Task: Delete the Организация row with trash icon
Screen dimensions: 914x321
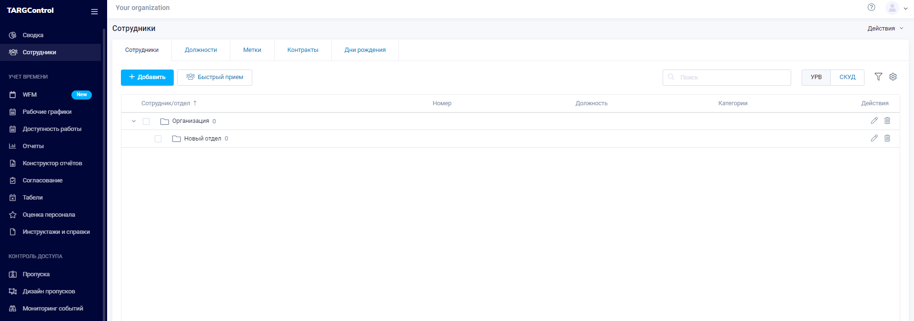Action: pos(887,120)
